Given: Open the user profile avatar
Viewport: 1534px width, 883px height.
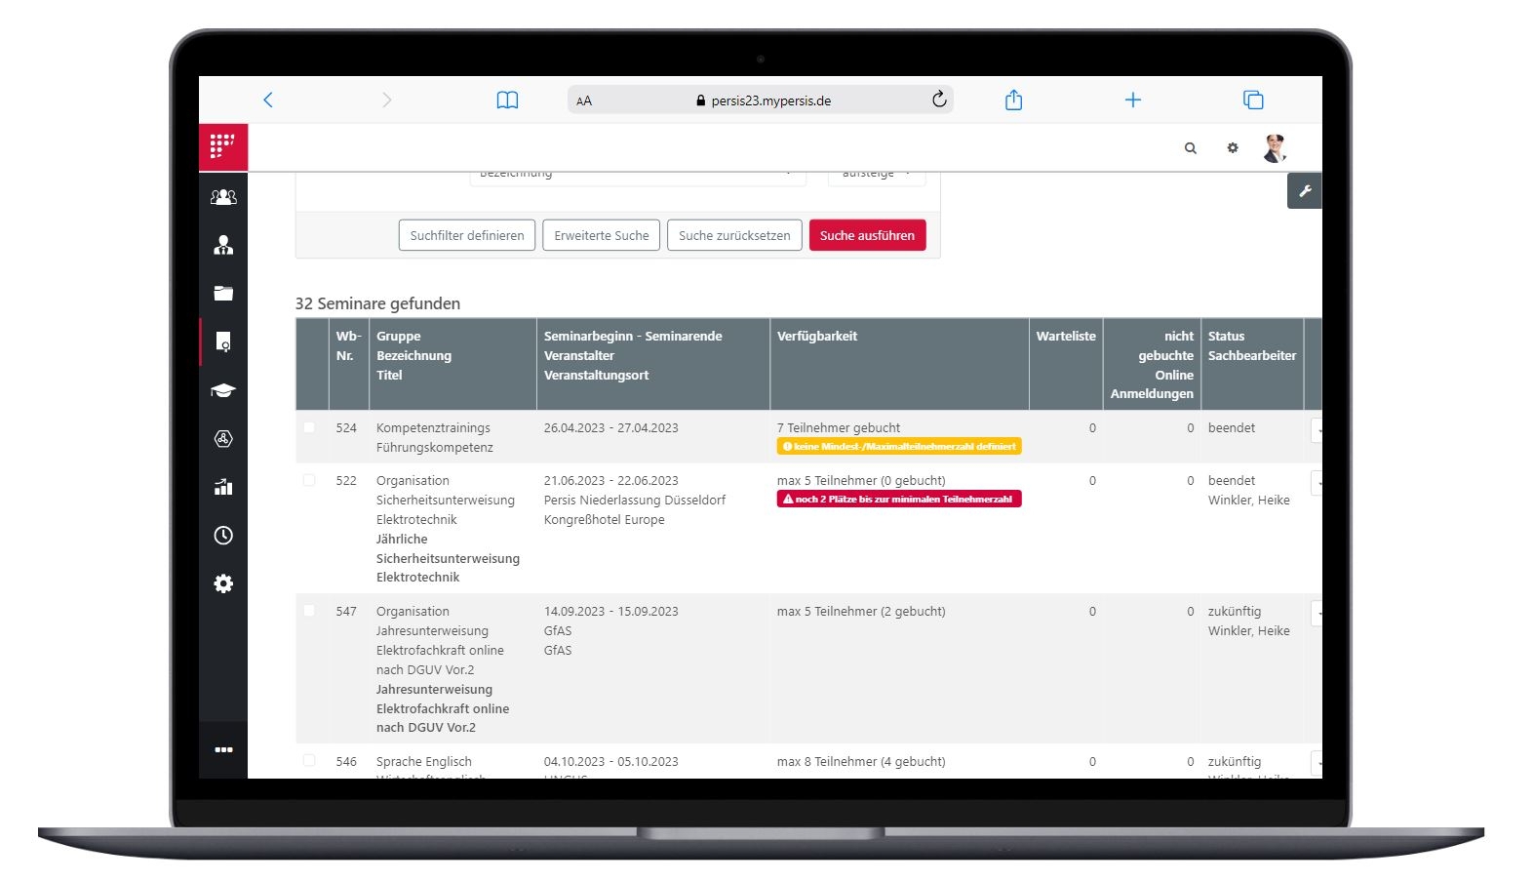Looking at the screenshot, I should pyautogui.click(x=1275, y=148).
